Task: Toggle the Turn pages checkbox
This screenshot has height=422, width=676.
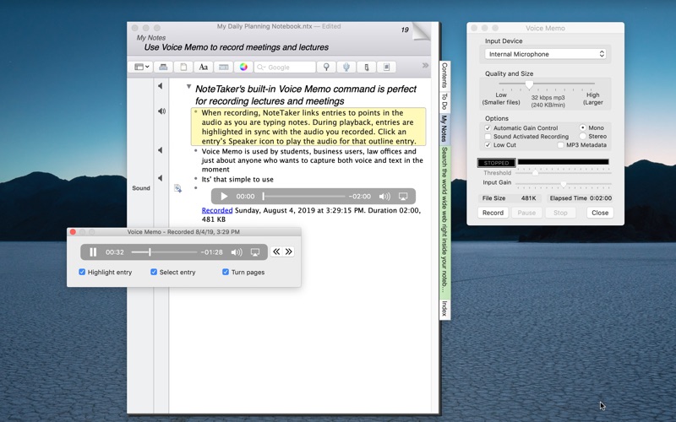Action: click(225, 272)
